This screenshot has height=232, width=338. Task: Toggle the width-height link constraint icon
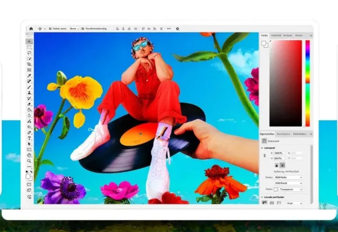[264, 155]
